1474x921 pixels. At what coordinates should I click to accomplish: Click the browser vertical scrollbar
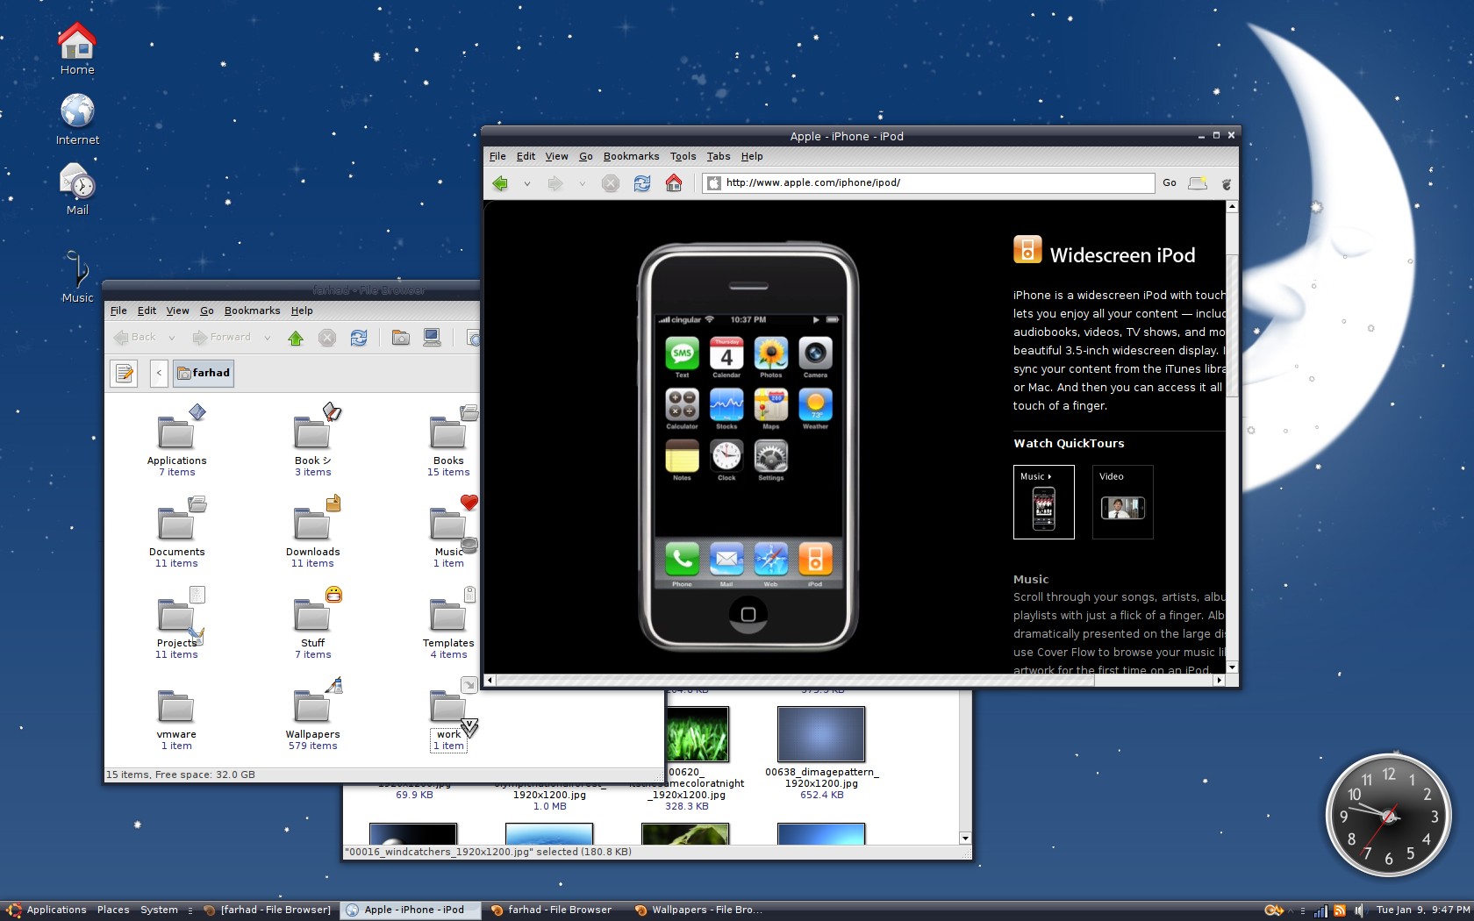(x=1232, y=325)
